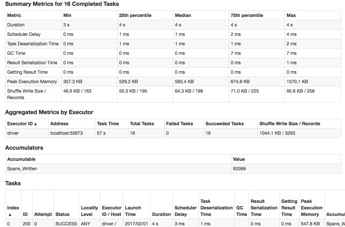Click the Failed Tasks column header

click(180, 124)
